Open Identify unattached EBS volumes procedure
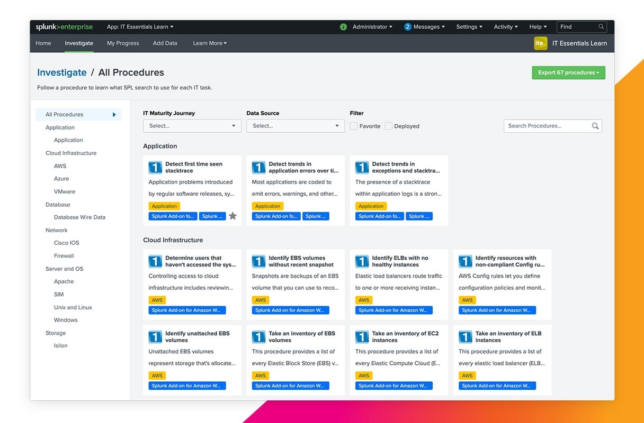 [198, 337]
